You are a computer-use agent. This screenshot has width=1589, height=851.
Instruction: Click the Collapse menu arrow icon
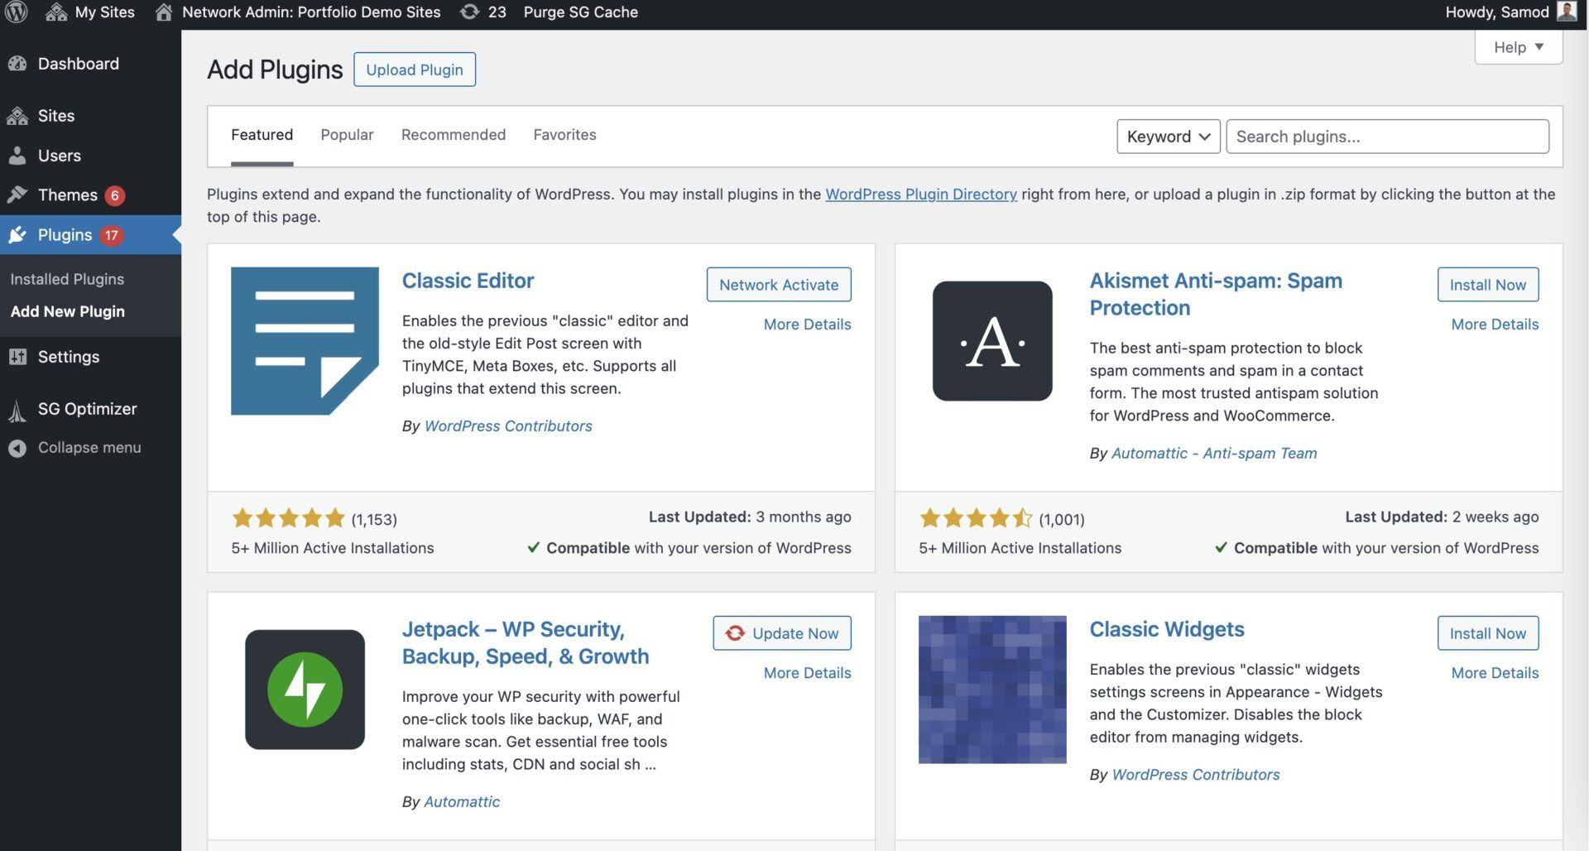coord(17,448)
